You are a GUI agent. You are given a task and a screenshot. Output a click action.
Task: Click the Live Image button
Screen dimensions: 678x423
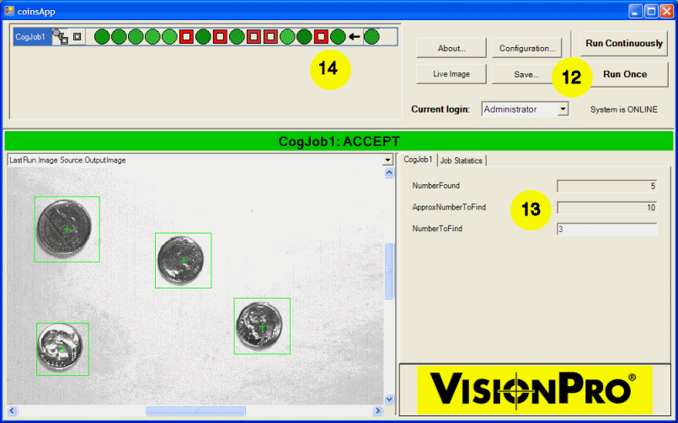[451, 74]
